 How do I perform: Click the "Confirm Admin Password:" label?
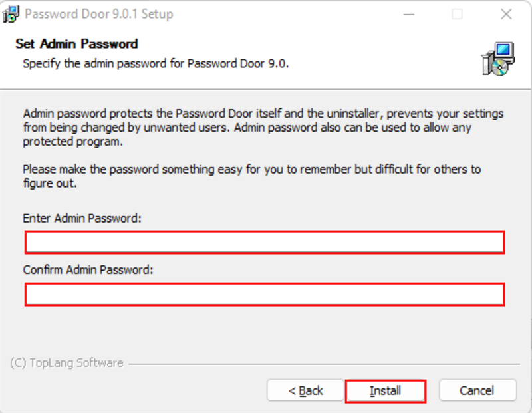(88, 270)
